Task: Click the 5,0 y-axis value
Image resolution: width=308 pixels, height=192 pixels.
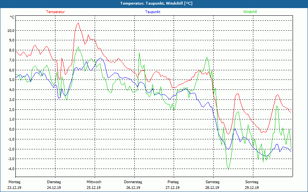Action: (x=12, y=80)
